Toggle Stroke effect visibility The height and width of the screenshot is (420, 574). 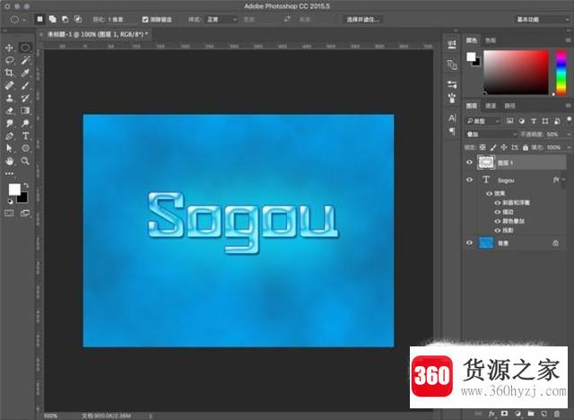coord(497,212)
